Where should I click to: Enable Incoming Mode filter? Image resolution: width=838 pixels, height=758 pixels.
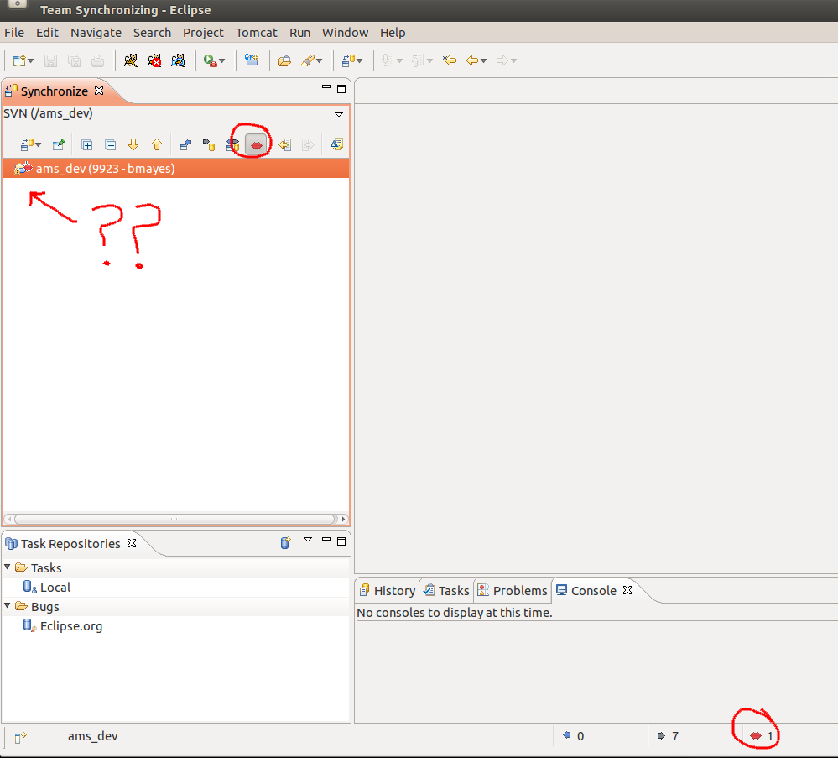click(185, 144)
